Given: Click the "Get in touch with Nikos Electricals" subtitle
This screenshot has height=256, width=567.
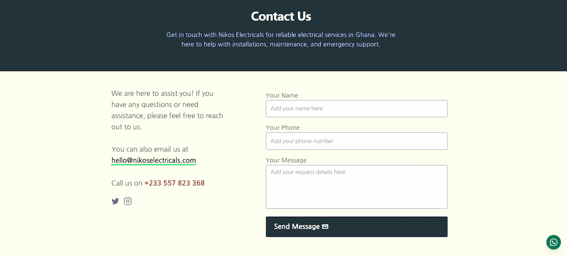Looking at the screenshot, I should click(281, 40).
